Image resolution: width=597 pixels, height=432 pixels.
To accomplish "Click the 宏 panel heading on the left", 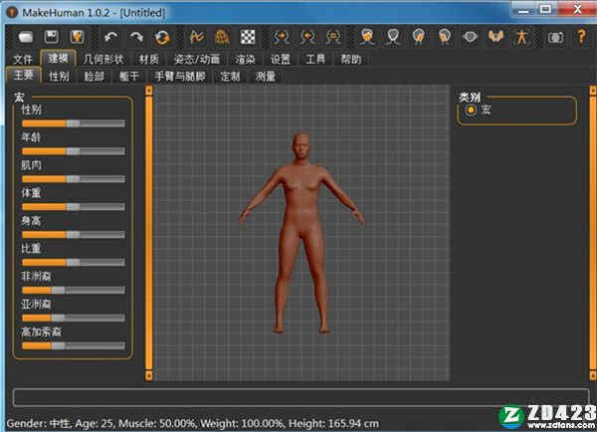I will point(19,97).
